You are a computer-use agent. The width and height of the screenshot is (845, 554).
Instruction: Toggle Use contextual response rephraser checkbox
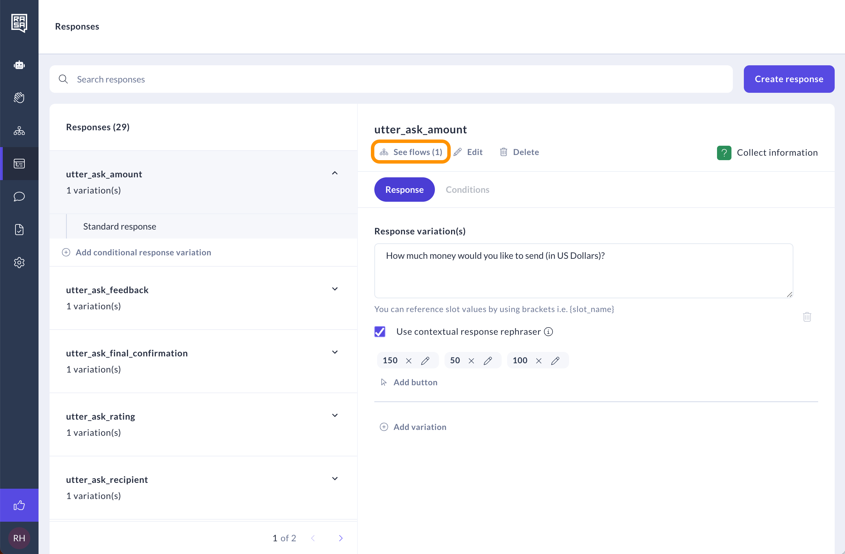click(x=379, y=332)
